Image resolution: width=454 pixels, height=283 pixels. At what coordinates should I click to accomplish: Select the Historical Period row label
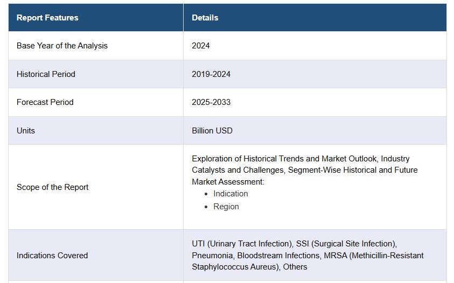[46, 74]
